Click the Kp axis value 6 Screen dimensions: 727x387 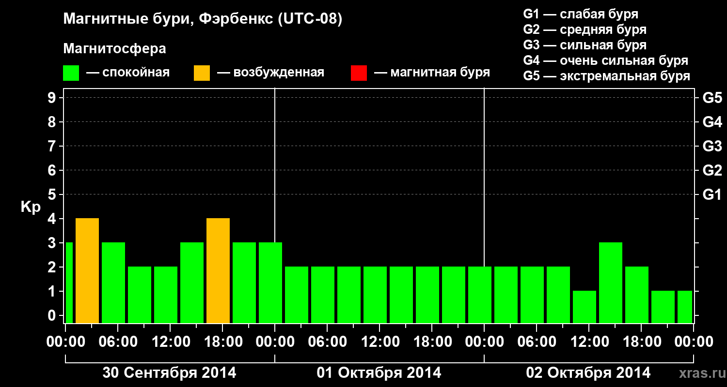coord(53,170)
